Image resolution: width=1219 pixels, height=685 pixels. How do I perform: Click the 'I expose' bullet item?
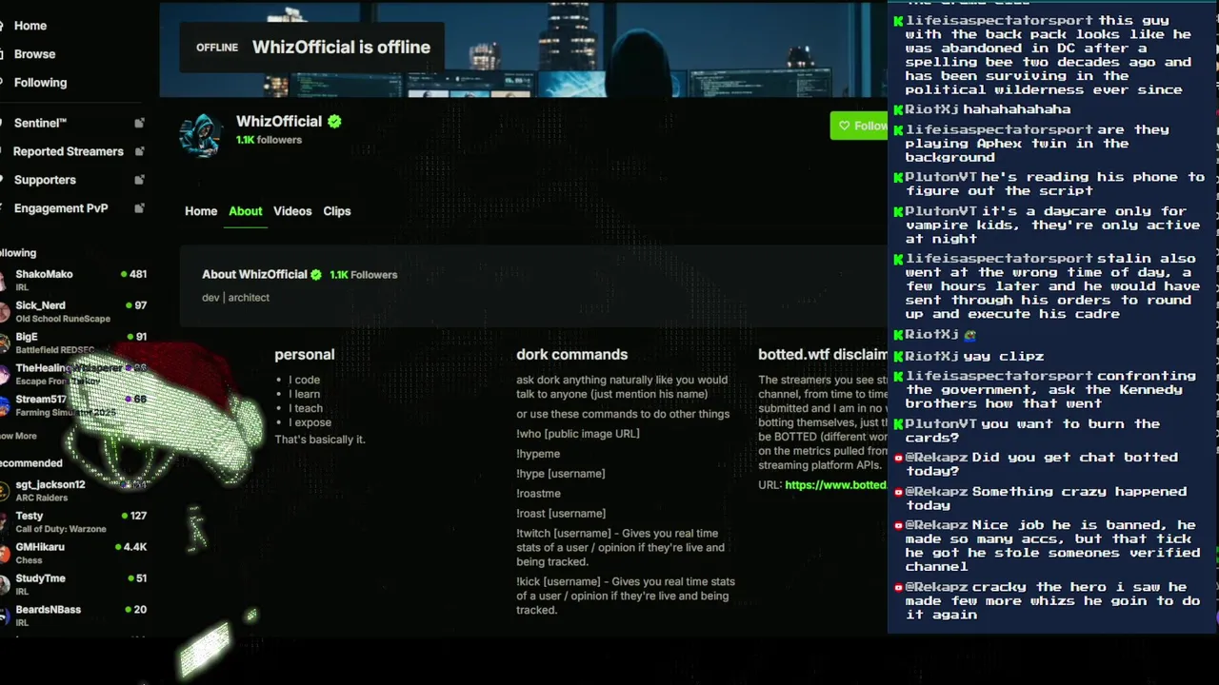[310, 422]
